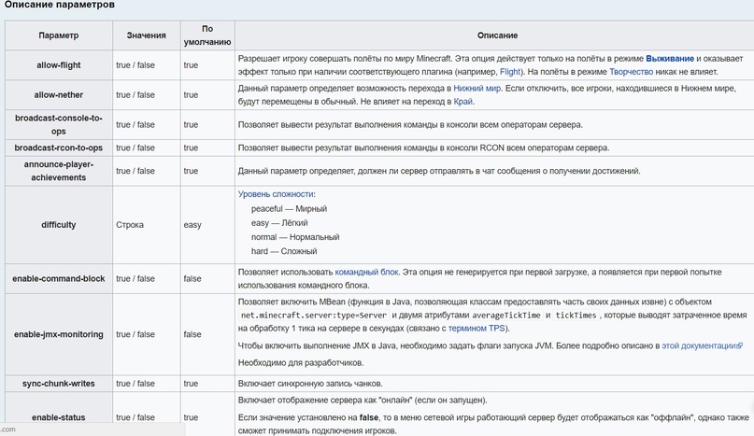Follow the термином TPS link
This screenshot has width=754, height=436.
click(x=477, y=329)
